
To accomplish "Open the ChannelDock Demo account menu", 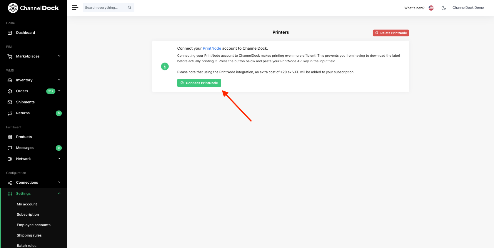I will [x=468, y=8].
